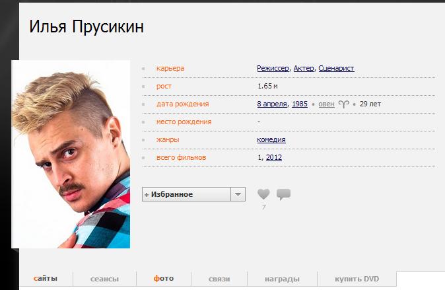Viewport: 445px width, 290px height.
Task: Go to the награды tab
Action: [x=282, y=279]
